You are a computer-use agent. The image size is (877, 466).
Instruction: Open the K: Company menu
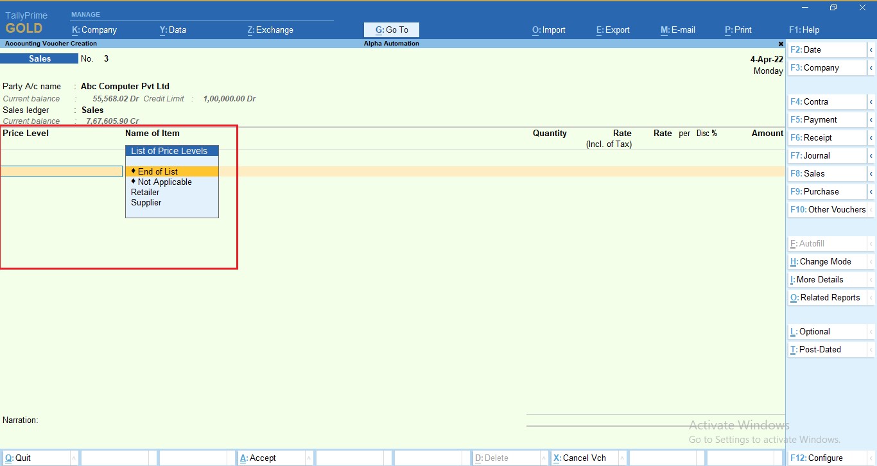95,30
